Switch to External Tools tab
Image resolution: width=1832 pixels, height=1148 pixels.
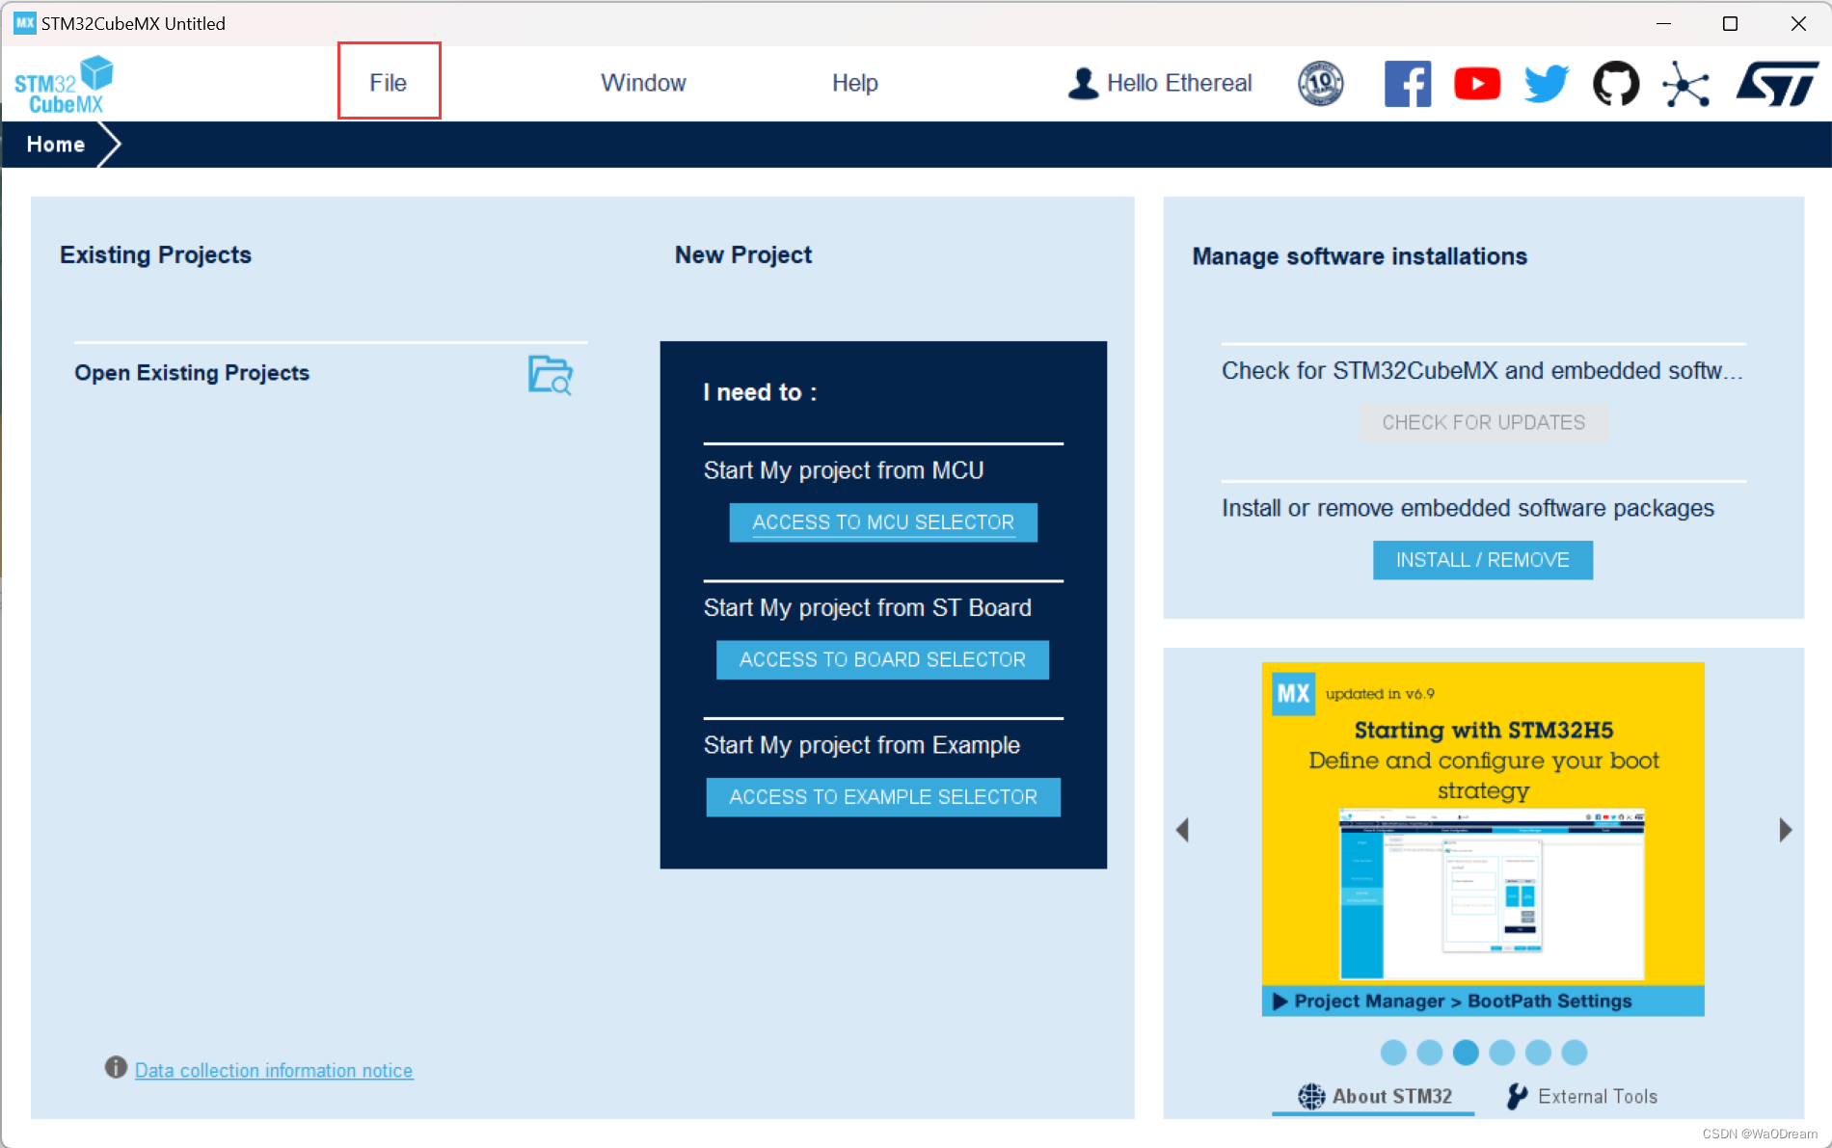(x=1581, y=1097)
